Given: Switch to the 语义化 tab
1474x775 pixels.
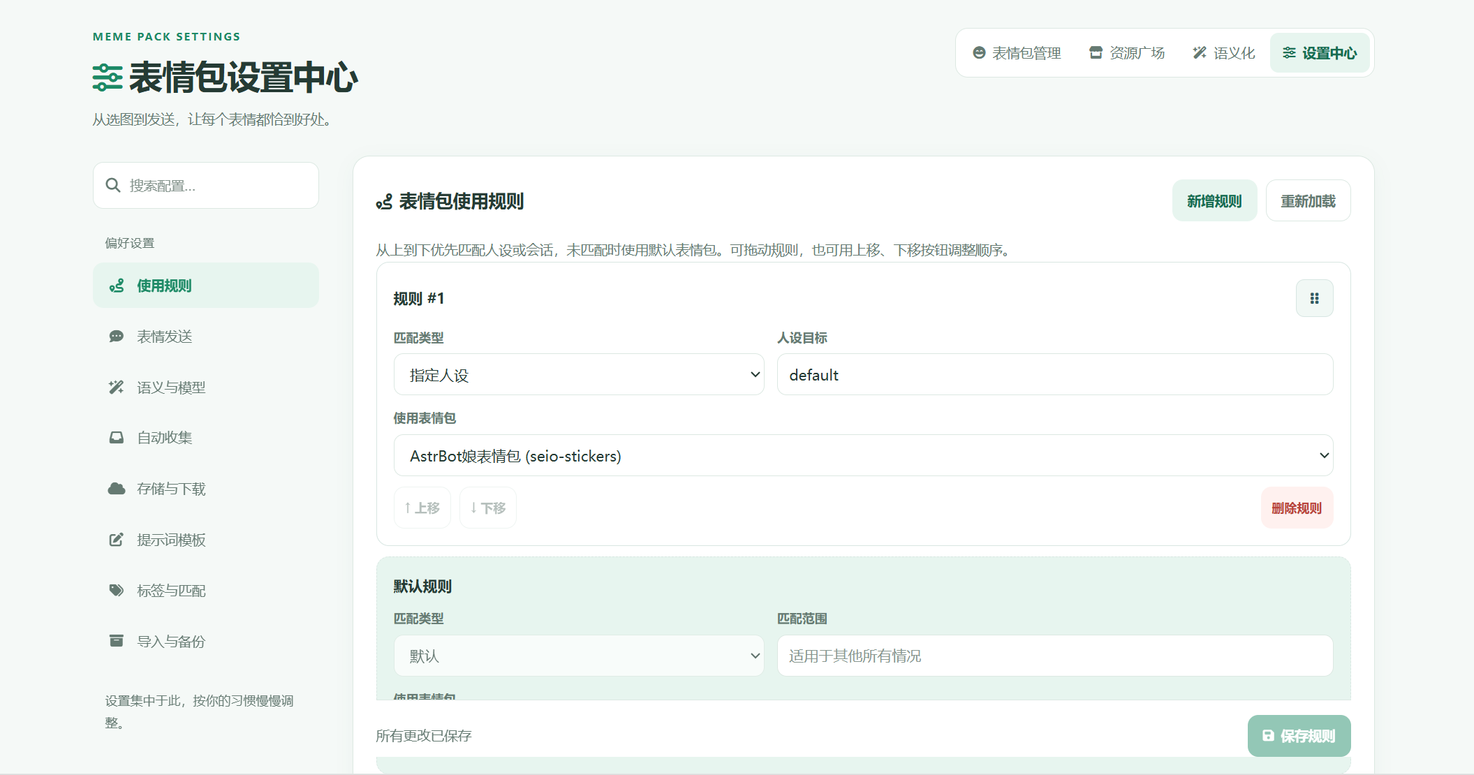Looking at the screenshot, I should [x=1224, y=53].
